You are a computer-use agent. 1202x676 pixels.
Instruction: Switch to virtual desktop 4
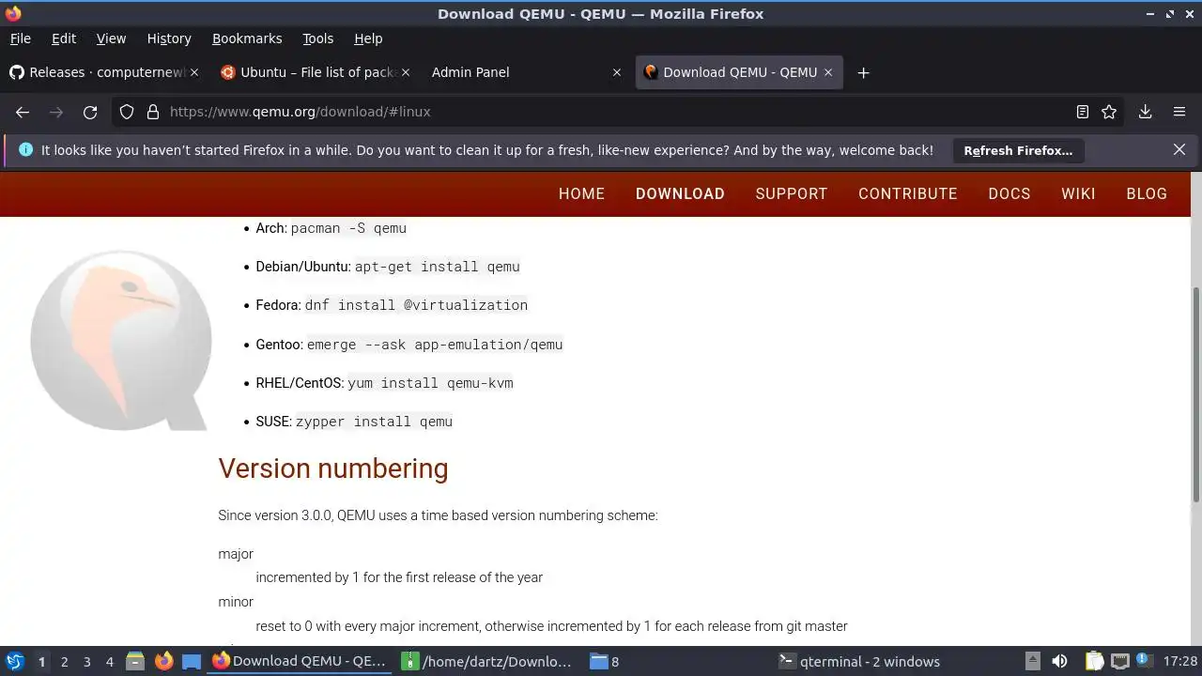click(x=109, y=662)
